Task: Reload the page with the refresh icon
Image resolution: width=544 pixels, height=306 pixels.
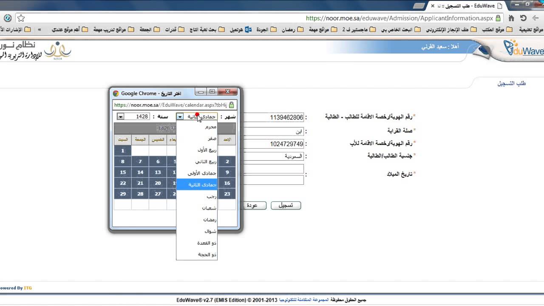Action: [x=523, y=18]
